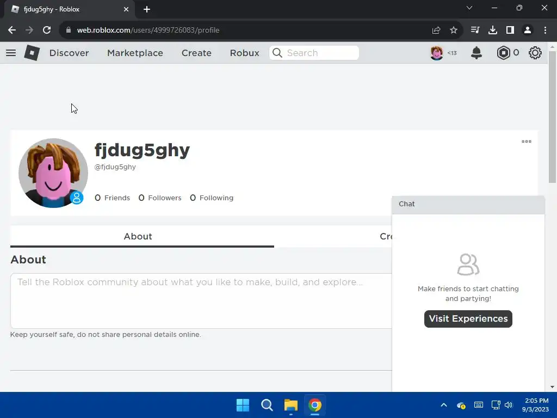Viewport: 557px width, 418px height.
Task: Open the Chrome profile icon
Action: point(528,30)
